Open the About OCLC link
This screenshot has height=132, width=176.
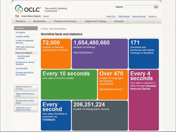click(111, 16)
